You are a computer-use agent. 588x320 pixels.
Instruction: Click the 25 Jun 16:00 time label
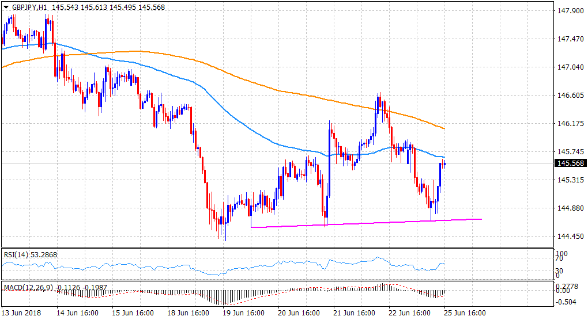463,314
